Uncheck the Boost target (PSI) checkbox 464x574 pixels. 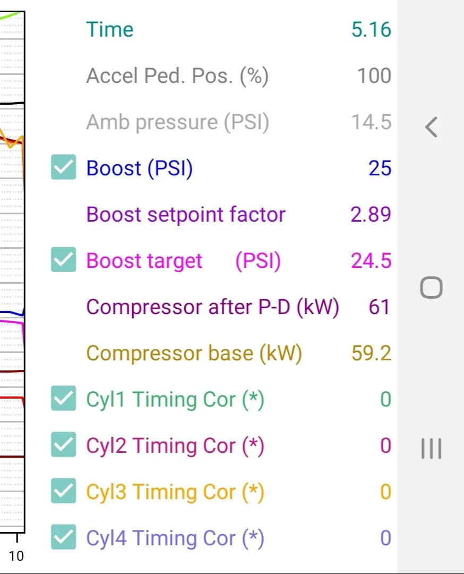[x=64, y=259]
